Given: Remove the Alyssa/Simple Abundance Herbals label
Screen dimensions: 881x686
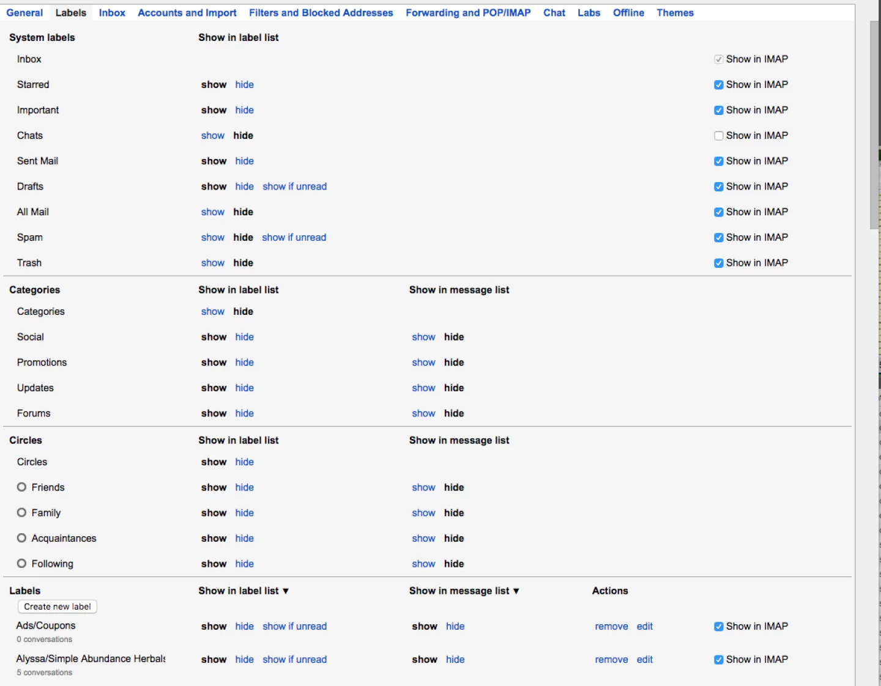Looking at the screenshot, I should click(611, 660).
